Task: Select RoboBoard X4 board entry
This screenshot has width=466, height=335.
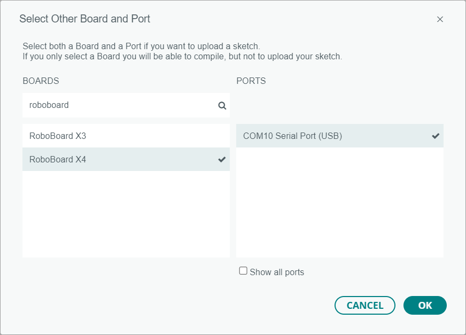Action: coord(126,159)
